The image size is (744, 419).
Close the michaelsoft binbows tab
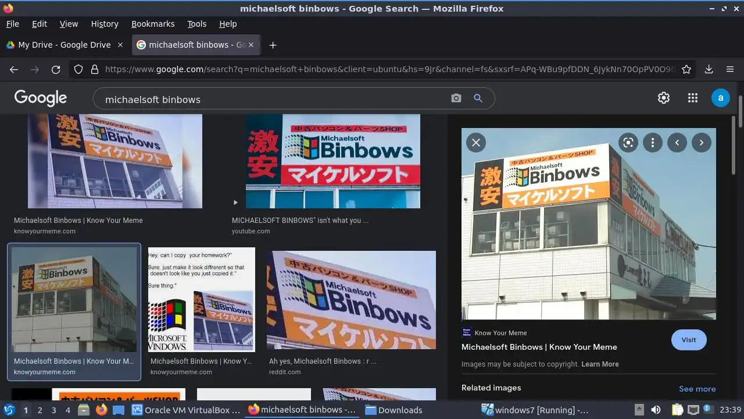coord(252,45)
